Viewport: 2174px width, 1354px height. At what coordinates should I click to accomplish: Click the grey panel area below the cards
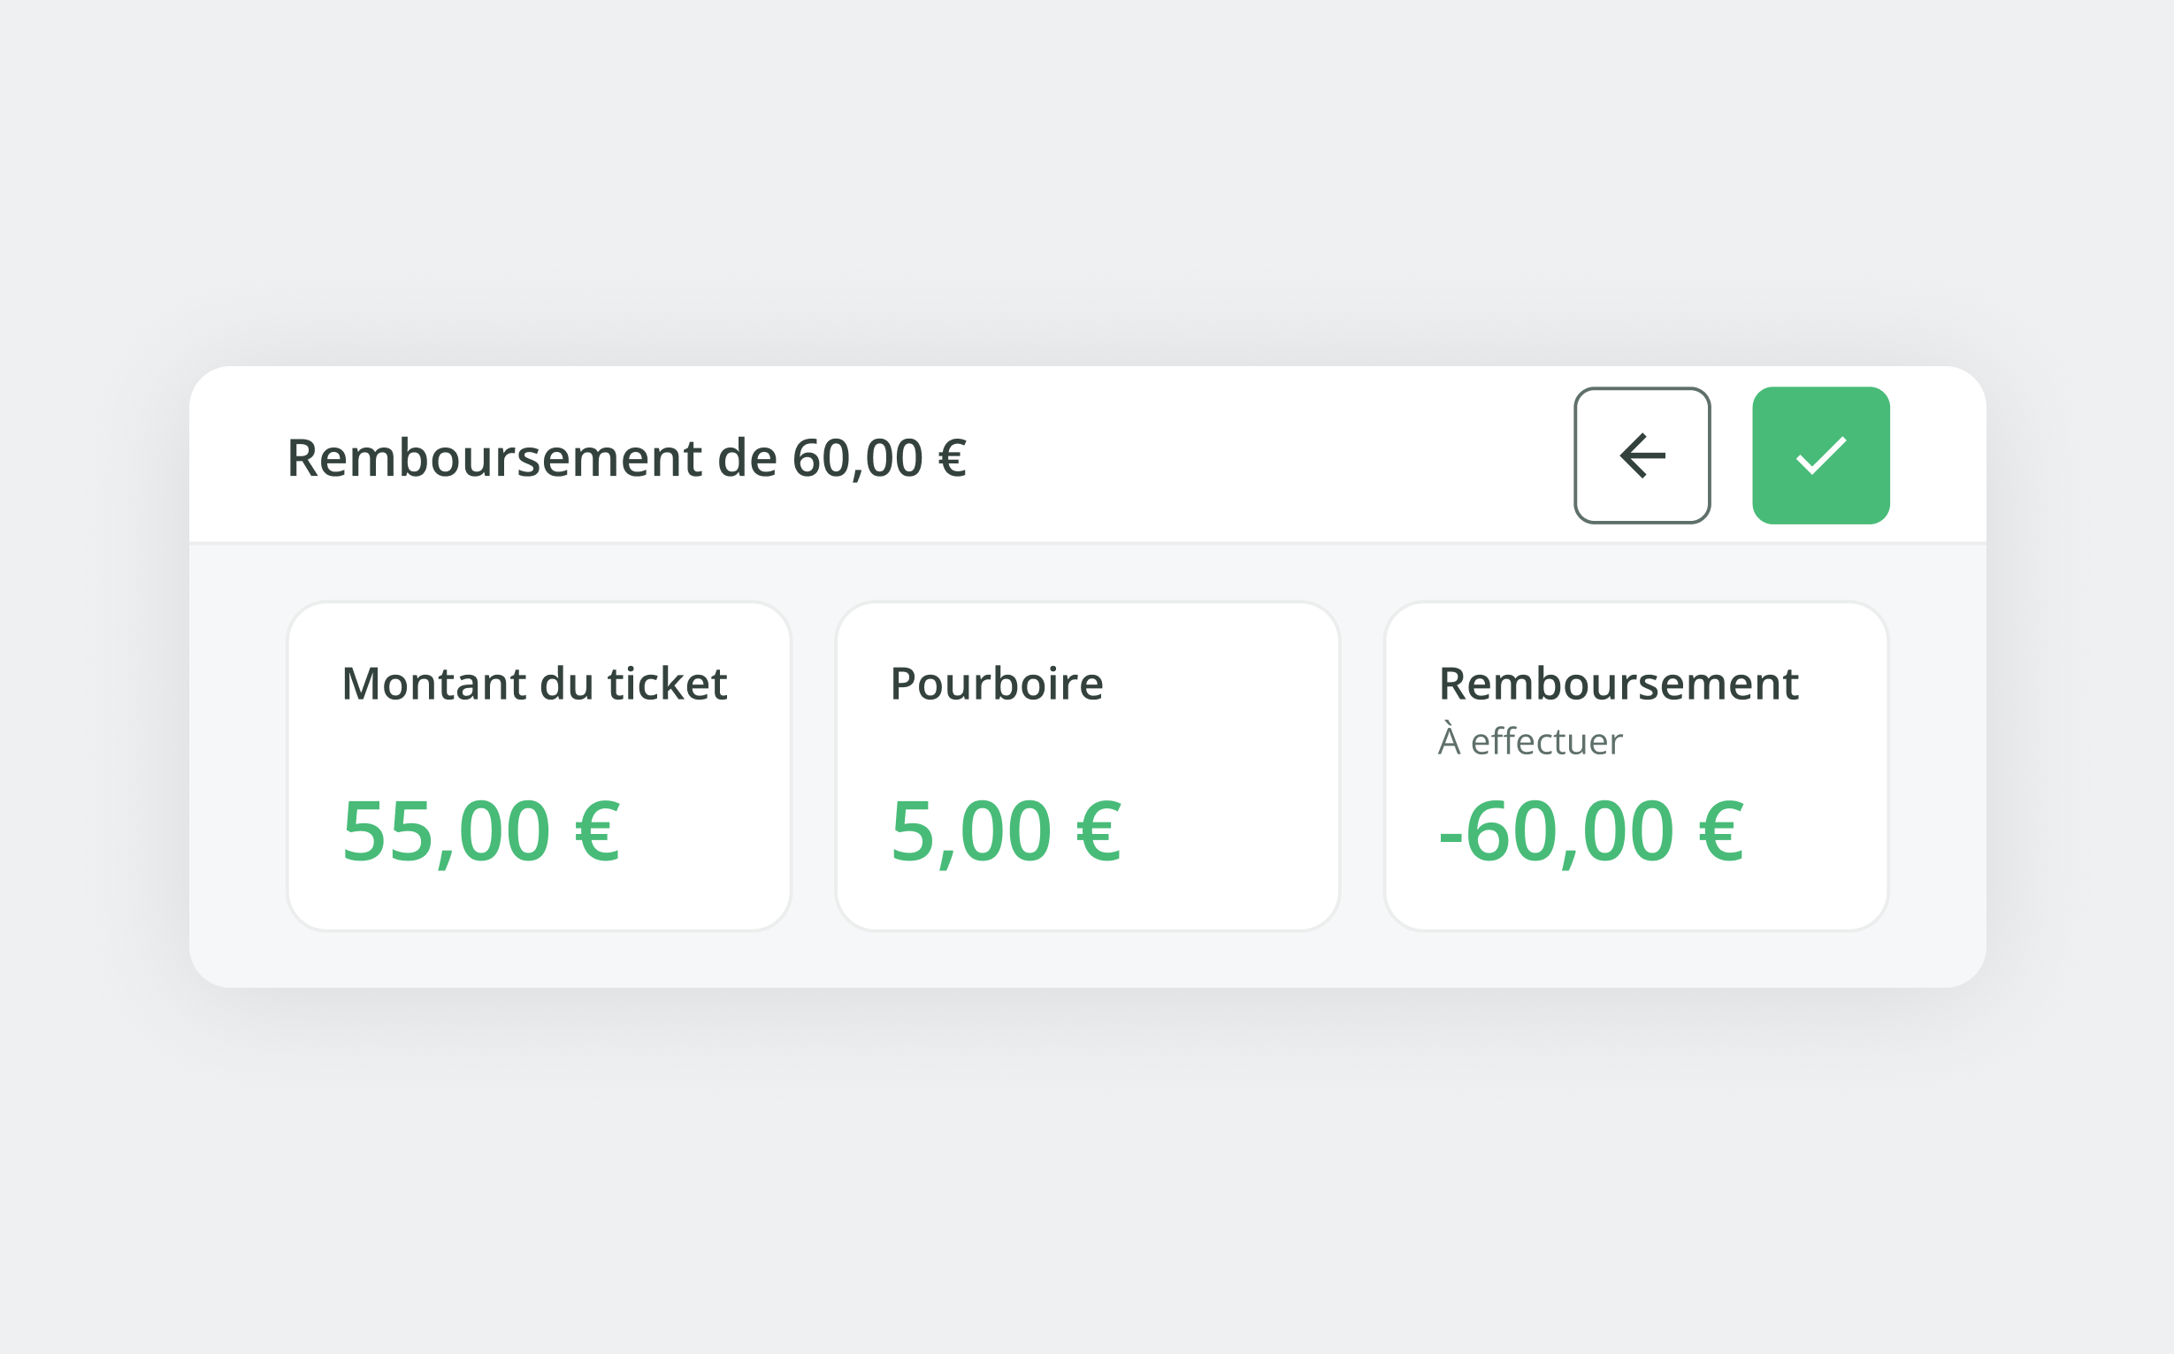(x=1087, y=958)
